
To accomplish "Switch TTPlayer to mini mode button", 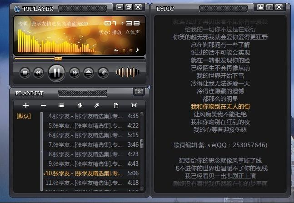I will tap(129, 7).
